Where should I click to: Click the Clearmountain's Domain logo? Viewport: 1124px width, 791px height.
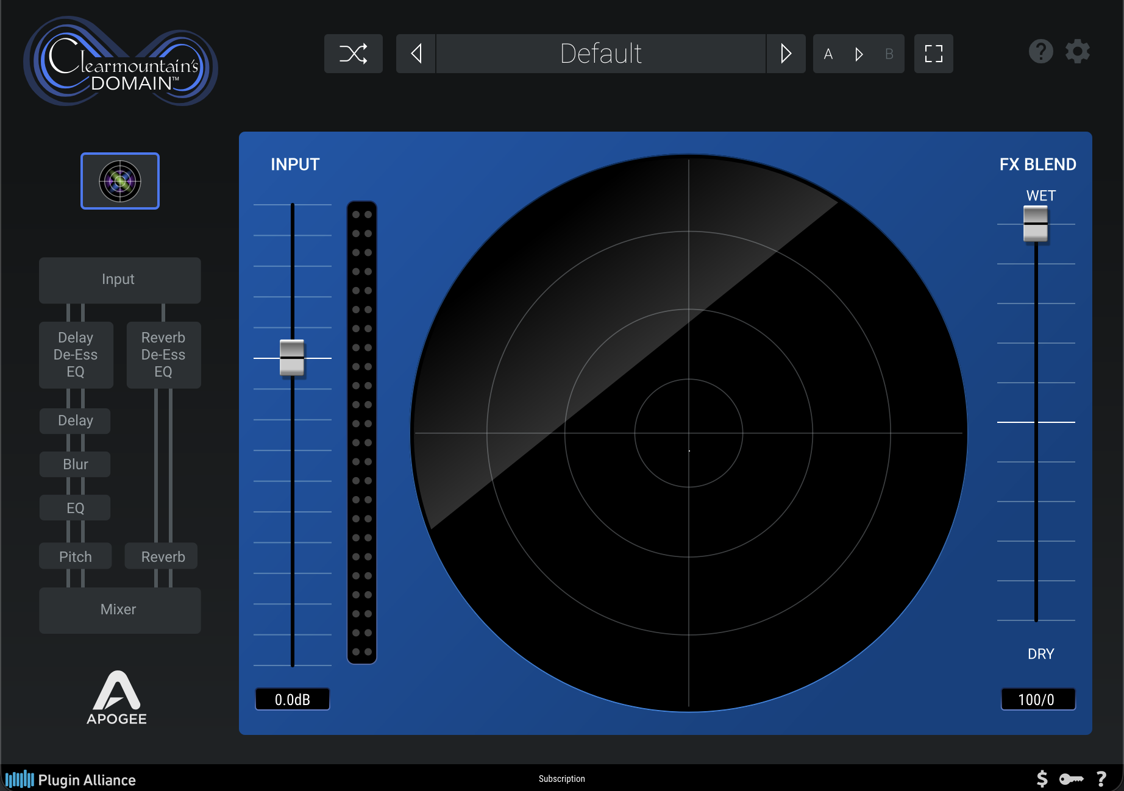121,61
